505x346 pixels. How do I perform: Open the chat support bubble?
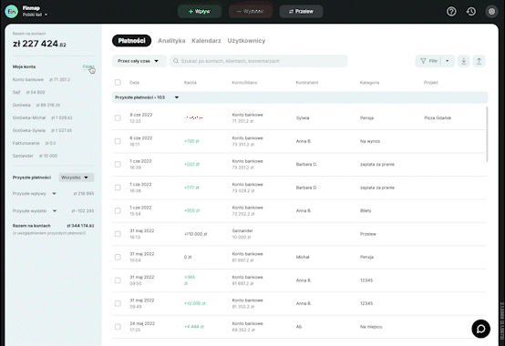tap(481, 329)
